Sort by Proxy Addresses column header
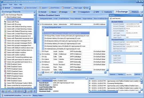 click(76, 19)
